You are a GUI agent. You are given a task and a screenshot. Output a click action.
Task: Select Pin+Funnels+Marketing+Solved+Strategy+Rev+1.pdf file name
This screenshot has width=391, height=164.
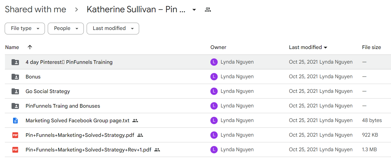pyautogui.click(x=88, y=150)
